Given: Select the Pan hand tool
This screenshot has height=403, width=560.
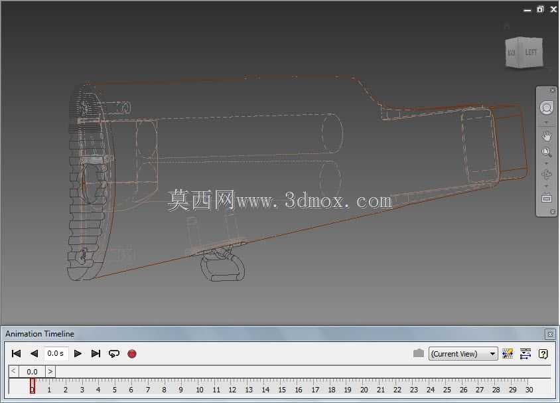Looking at the screenshot, I should [547, 136].
